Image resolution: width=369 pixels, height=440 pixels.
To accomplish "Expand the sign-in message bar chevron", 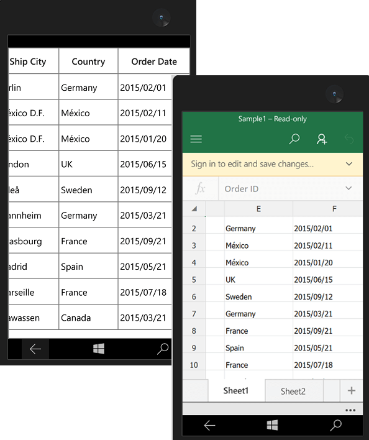I will tap(349, 164).
